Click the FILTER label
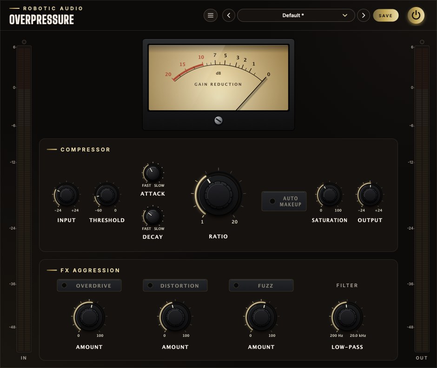 tap(347, 285)
